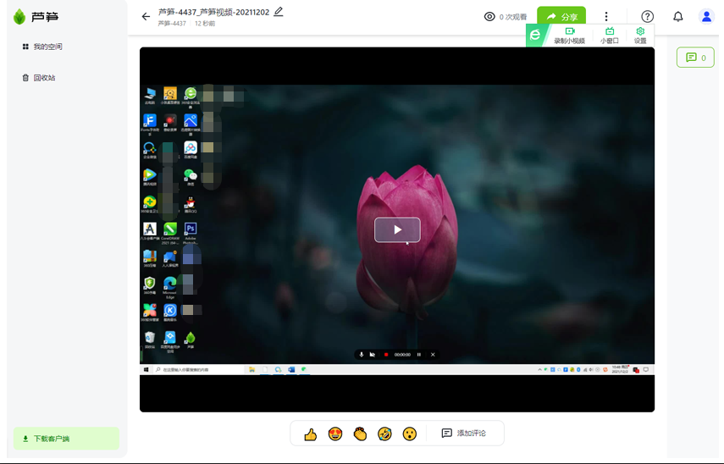Screen dimensions: 724x464
Task: React with the laughing emoji
Action: tap(384, 434)
